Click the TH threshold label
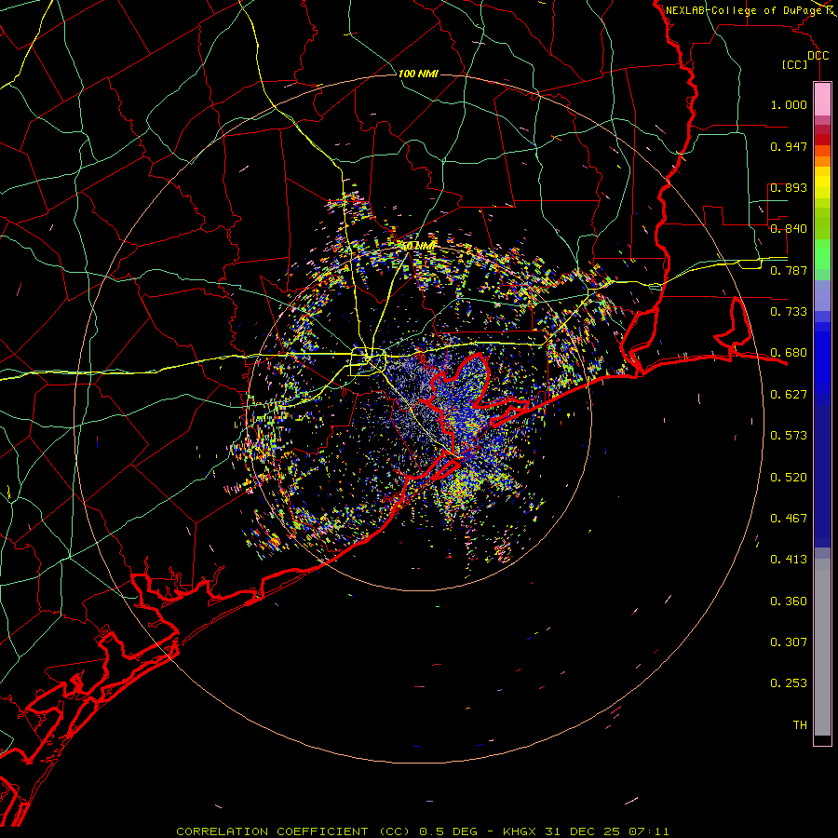The width and height of the screenshot is (838, 838). click(800, 725)
